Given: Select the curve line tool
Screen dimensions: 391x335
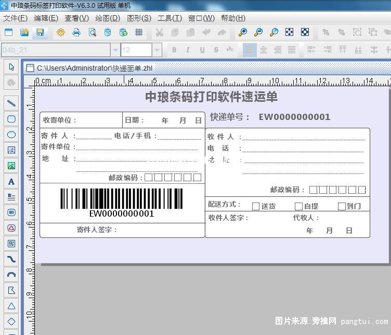Looking at the screenshot, I should click(11, 259).
